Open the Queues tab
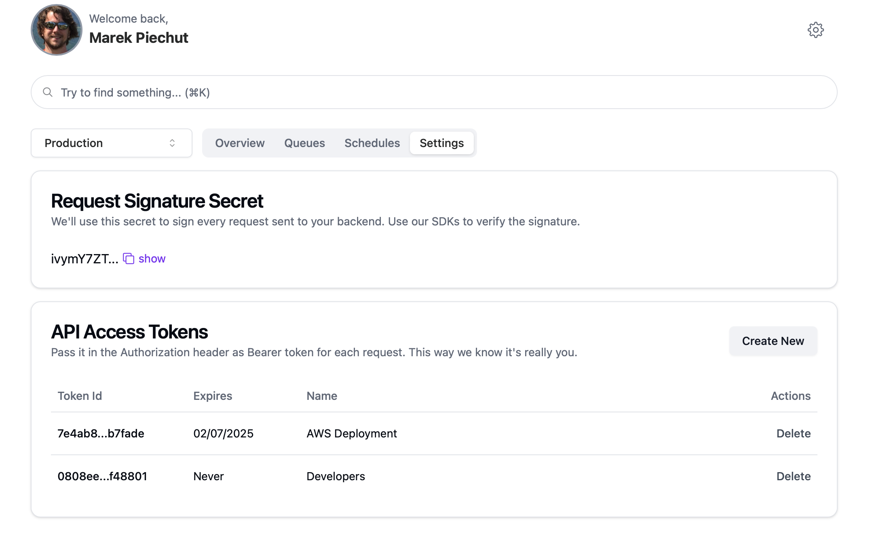This screenshot has height=538, width=870. 304,143
